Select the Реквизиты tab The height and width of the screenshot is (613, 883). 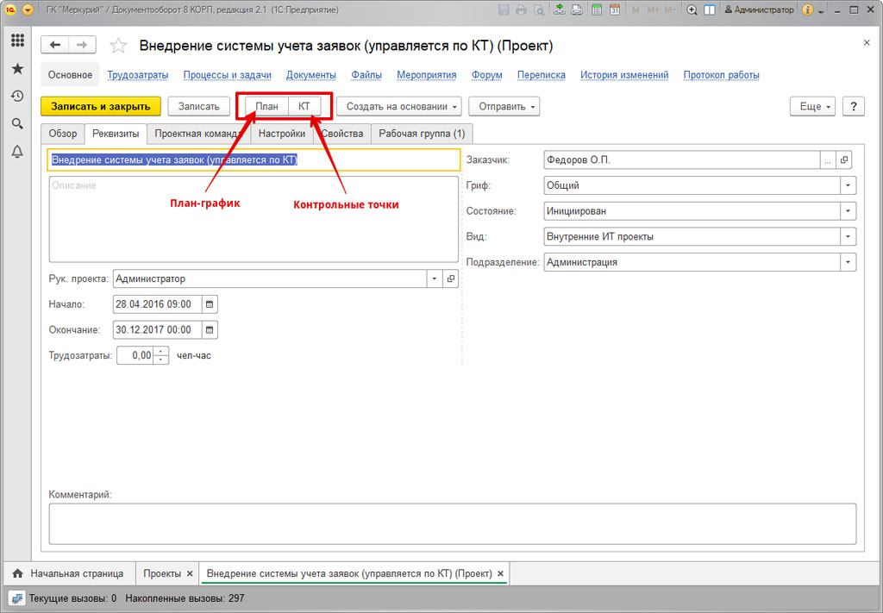tap(116, 134)
